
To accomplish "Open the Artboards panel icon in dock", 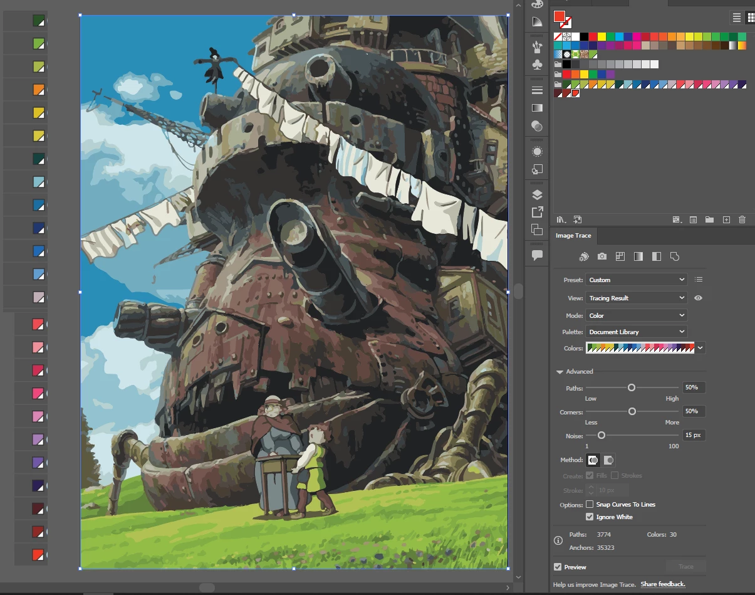I will (x=537, y=229).
